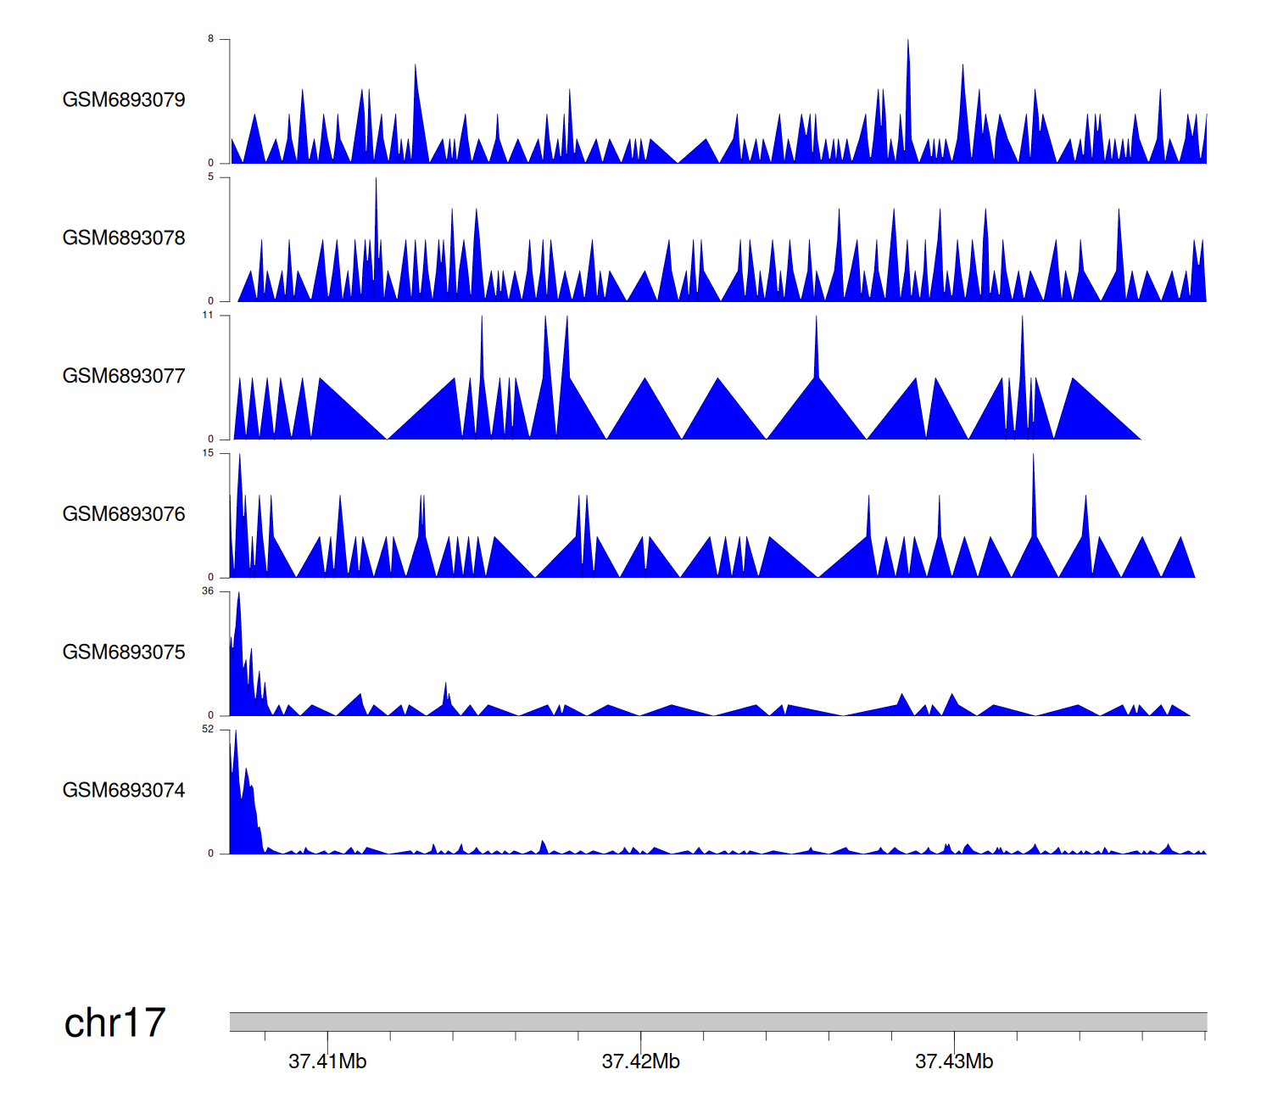Click the gray chromosome axis bar
Screen dimensions: 1272x1120
[x=717, y=1022]
